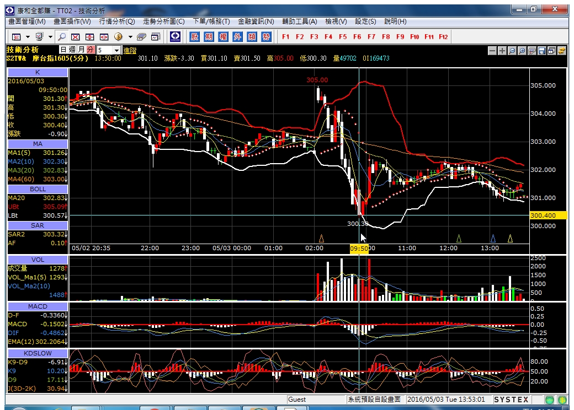Open the 畫面管理(M) menu
574x410 pixels.
click(x=27, y=21)
